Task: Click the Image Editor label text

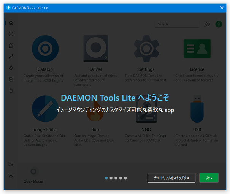Action: point(45,130)
